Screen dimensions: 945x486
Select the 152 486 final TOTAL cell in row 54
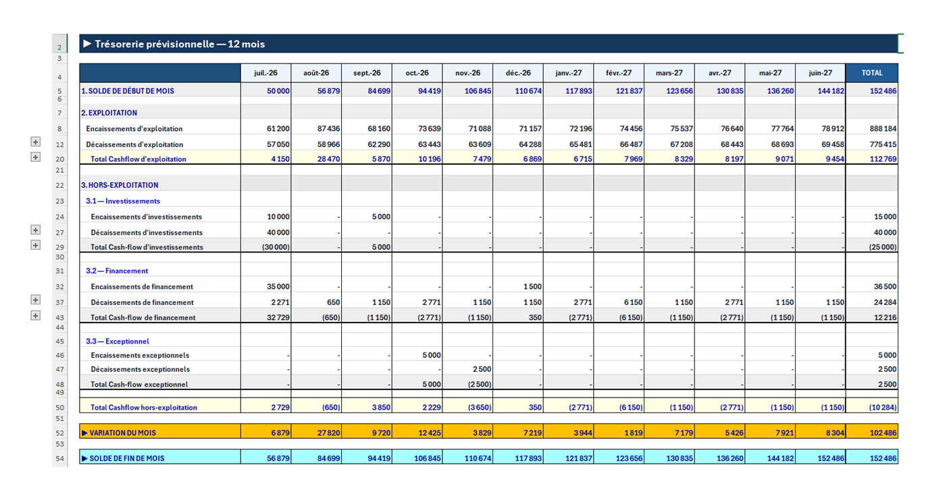pos(871,458)
